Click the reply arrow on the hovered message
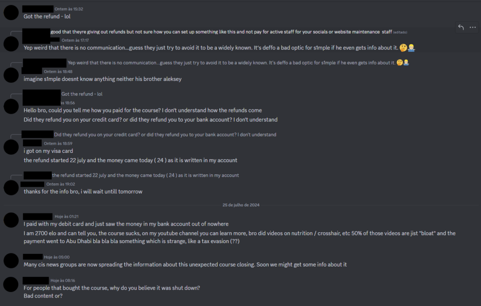481x306 pixels. (x=460, y=28)
